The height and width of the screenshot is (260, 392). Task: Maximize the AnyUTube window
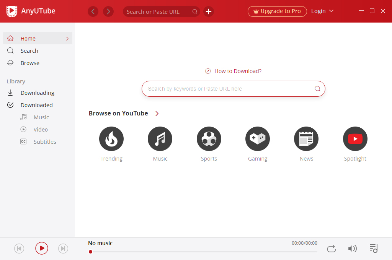pyautogui.click(x=372, y=11)
